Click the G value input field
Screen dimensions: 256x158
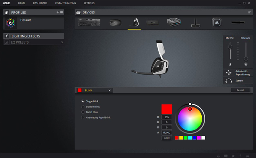click(167, 122)
